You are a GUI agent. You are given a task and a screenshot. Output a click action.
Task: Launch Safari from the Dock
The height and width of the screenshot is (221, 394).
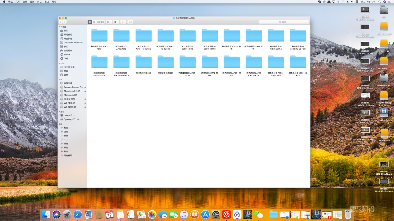coord(78,214)
